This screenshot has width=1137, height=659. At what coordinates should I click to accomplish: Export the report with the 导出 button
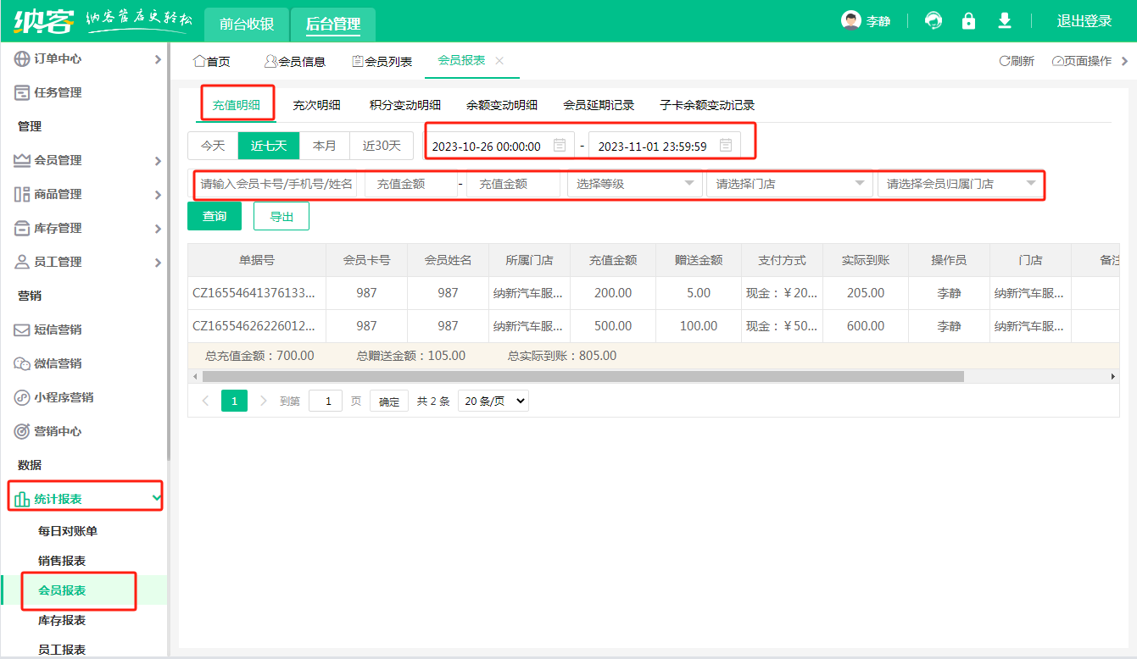(x=281, y=216)
